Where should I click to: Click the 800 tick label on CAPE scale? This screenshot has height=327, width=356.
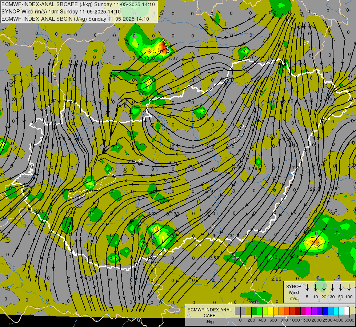coord(284,320)
